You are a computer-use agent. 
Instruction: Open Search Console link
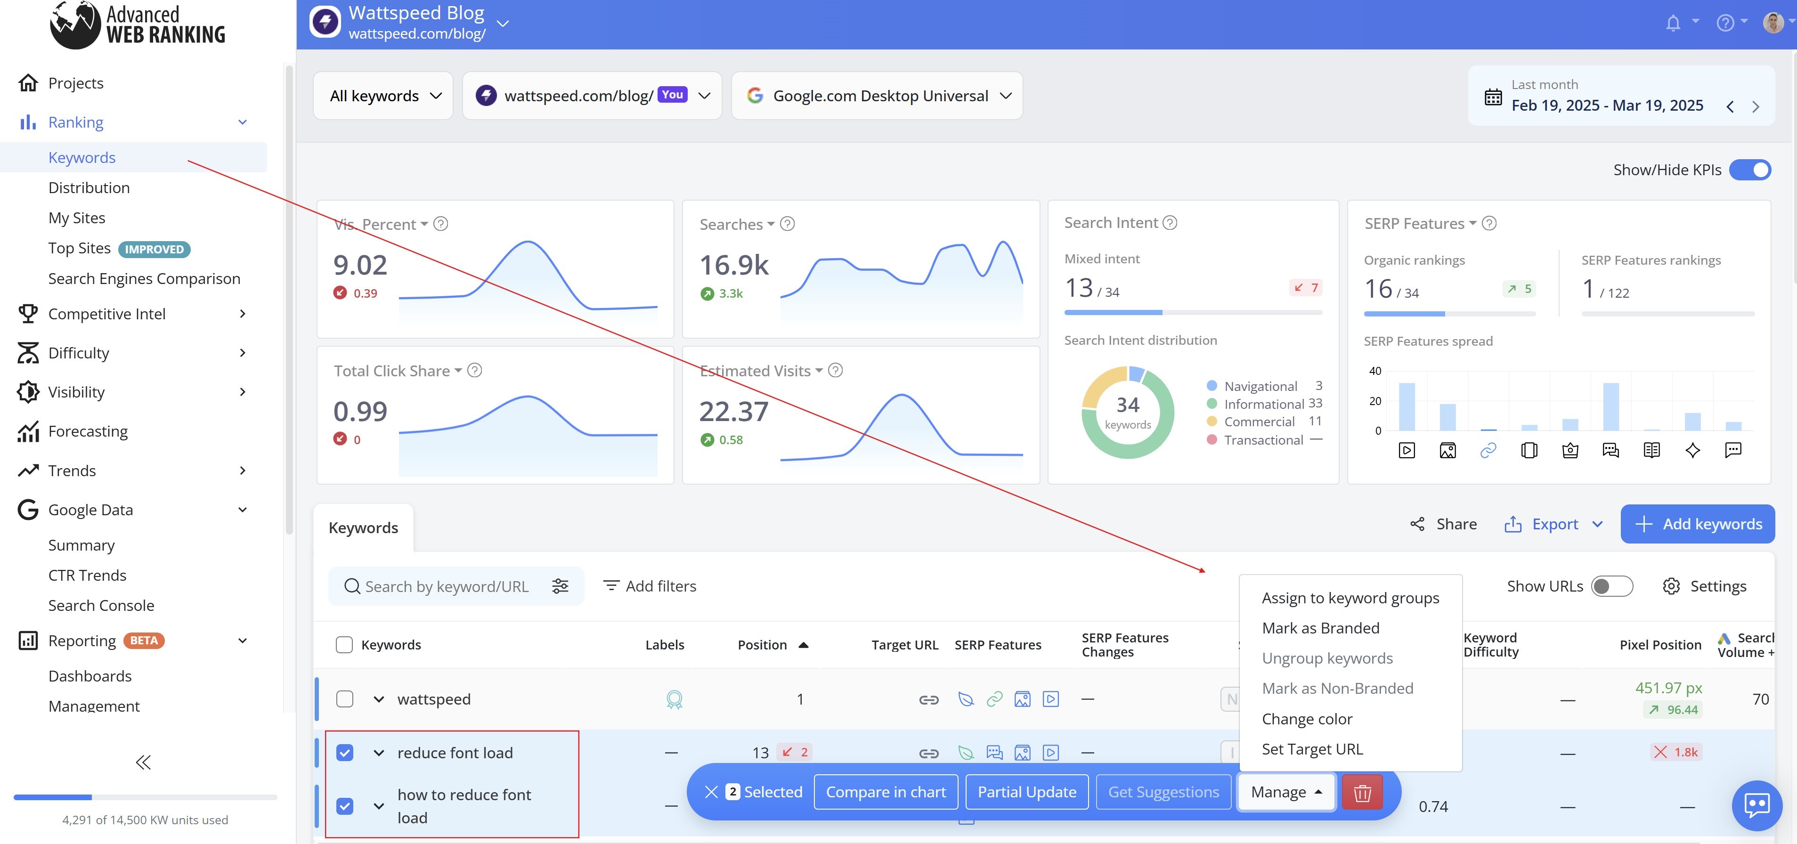(101, 606)
